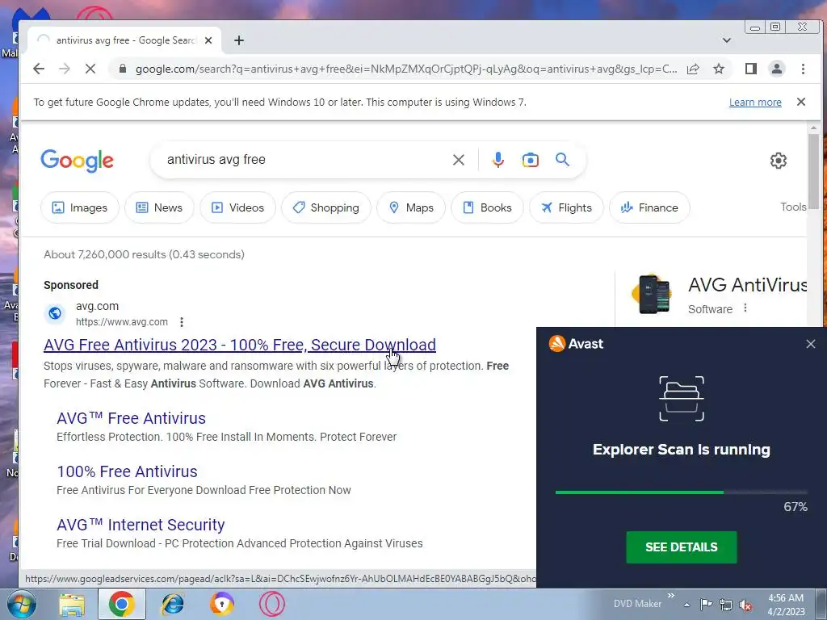Filter results by News
827x620 pixels.
(x=159, y=207)
